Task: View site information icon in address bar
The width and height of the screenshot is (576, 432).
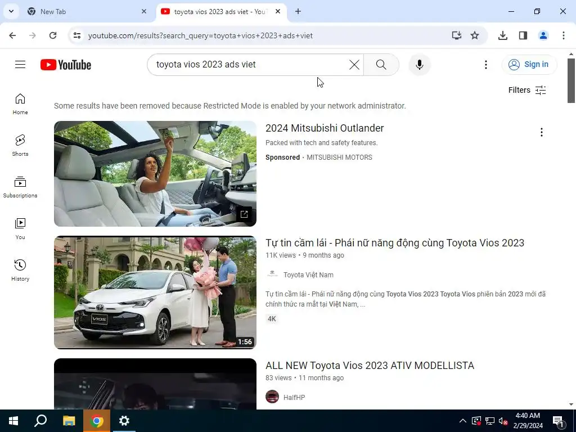Action: (x=76, y=35)
